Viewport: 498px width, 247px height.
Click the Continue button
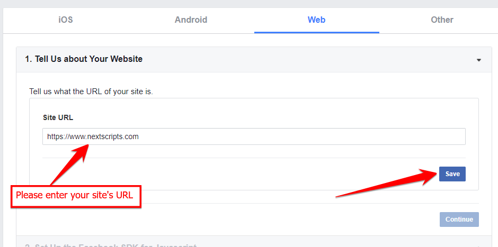pyautogui.click(x=459, y=219)
